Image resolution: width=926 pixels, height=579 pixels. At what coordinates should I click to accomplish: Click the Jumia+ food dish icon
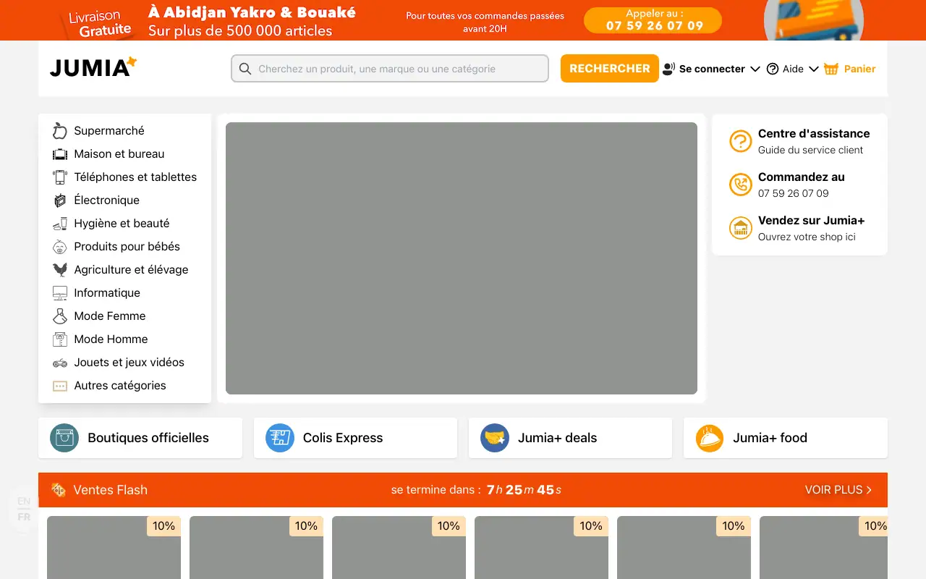click(710, 438)
